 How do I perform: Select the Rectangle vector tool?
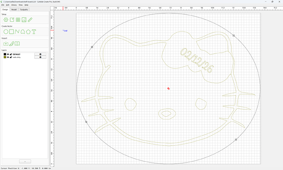point(11,32)
